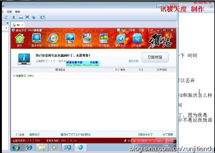Click the snapshot manager toolbar icon
215x153 pixels.
pyautogui.click(x=6, y=17)
